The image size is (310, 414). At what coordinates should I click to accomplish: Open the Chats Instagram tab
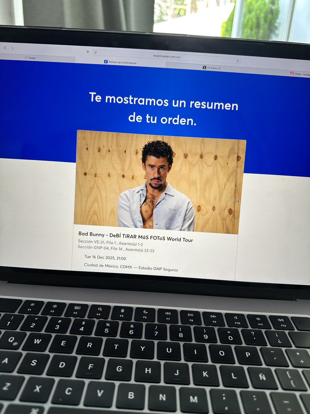pyautogui.click(x=300, y=74)
